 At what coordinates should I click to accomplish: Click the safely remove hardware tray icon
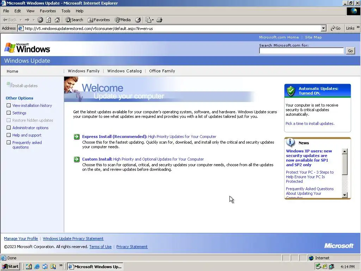click(318, 267)
